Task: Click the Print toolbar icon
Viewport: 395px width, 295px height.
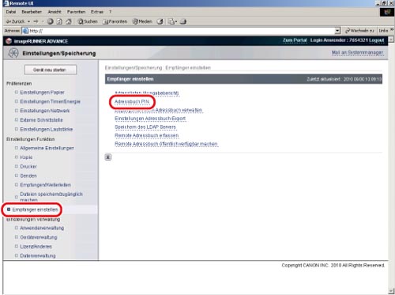Action: click(x=183, y=21)
